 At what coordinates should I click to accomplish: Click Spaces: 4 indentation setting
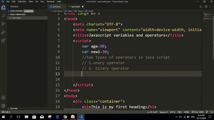coord(164,112)
